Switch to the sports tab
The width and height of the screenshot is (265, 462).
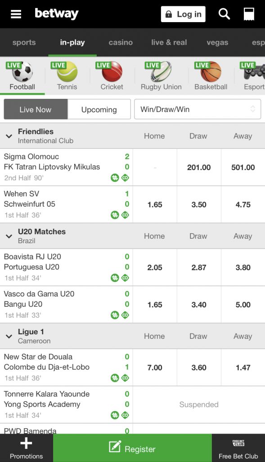pos(24,42)
